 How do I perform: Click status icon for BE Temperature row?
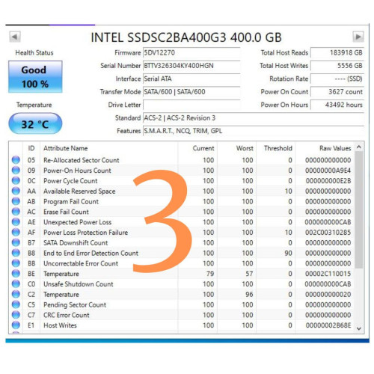point(16,274)
